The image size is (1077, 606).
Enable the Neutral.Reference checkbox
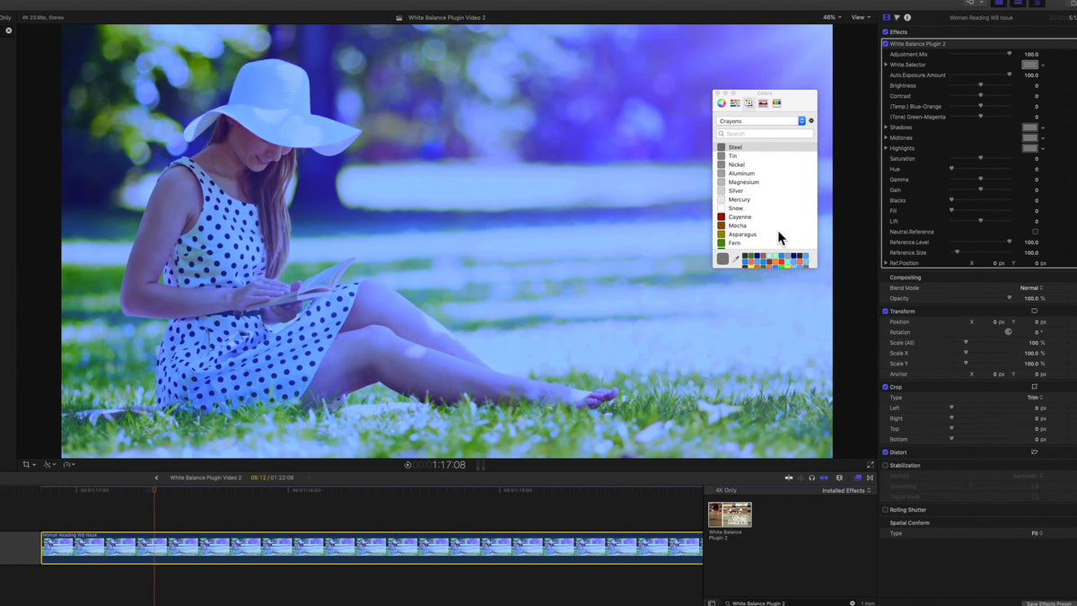point(1035,232)
